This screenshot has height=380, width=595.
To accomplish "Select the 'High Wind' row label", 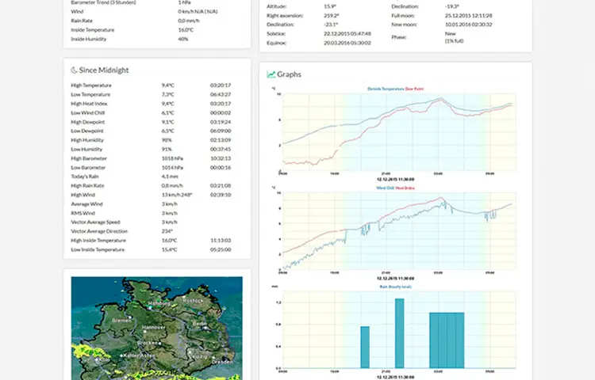I will 83,195.
